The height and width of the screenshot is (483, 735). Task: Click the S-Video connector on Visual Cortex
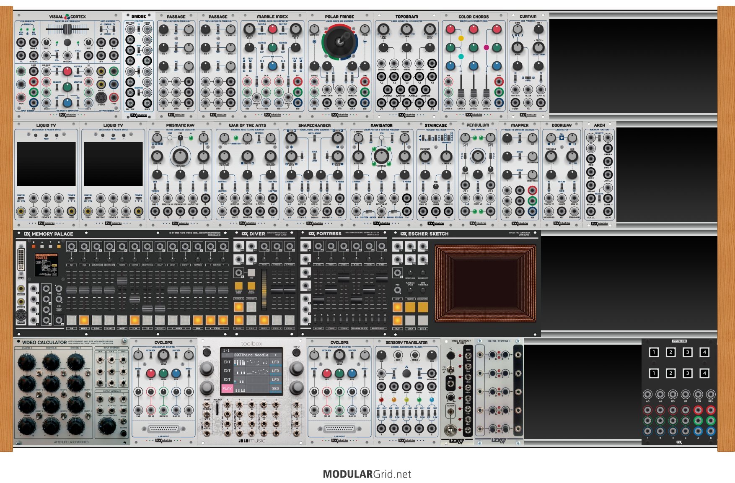click(101, 98)
